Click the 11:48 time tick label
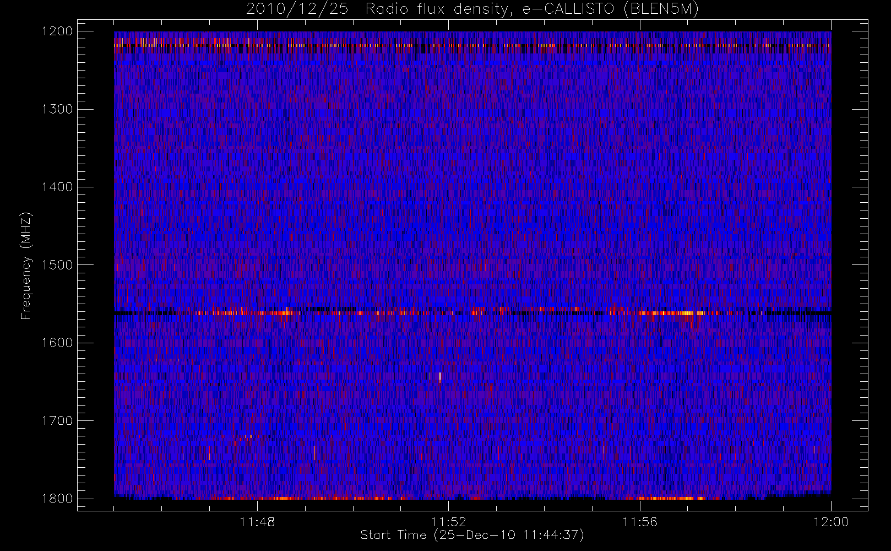The height and width of the screenshot is (551, 891). [257, 522]
